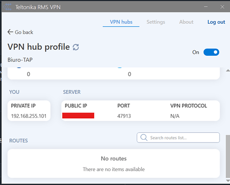Go back to previous page
Viewport: 230px width, 185px height.
click(20, 32)
